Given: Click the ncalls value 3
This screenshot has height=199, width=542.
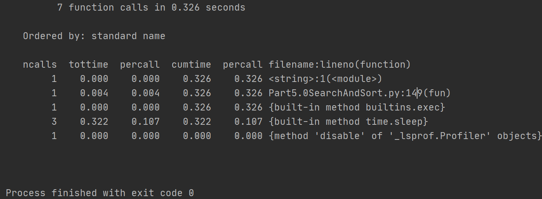Looking at the screenshot, I should (54, 122).
